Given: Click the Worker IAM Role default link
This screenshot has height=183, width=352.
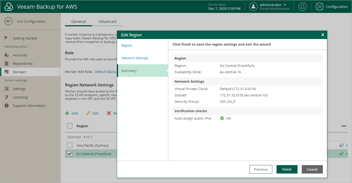Looking at the screenshot, I should pos(106,72).
